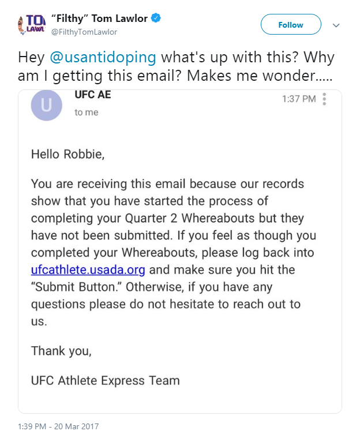This screenshot has width=360, height=431.
Task: Click the 'Hello Robbie,' greeting line
Action: [68, 154]
